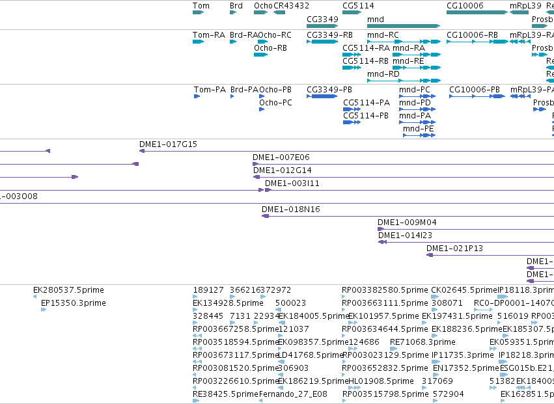Select the CG10006 gene label
This screenshot has width=554, height=404.
coord(465,6)
